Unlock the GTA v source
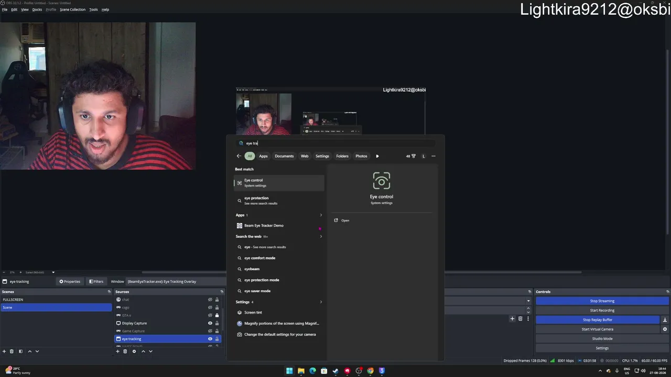 coord(217,315)
